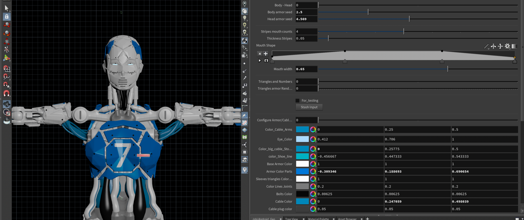Viewport: 524px width, 220px height.
Task: Select the arrow Select tool in viewport toolbar
Action: pos(7,8)
